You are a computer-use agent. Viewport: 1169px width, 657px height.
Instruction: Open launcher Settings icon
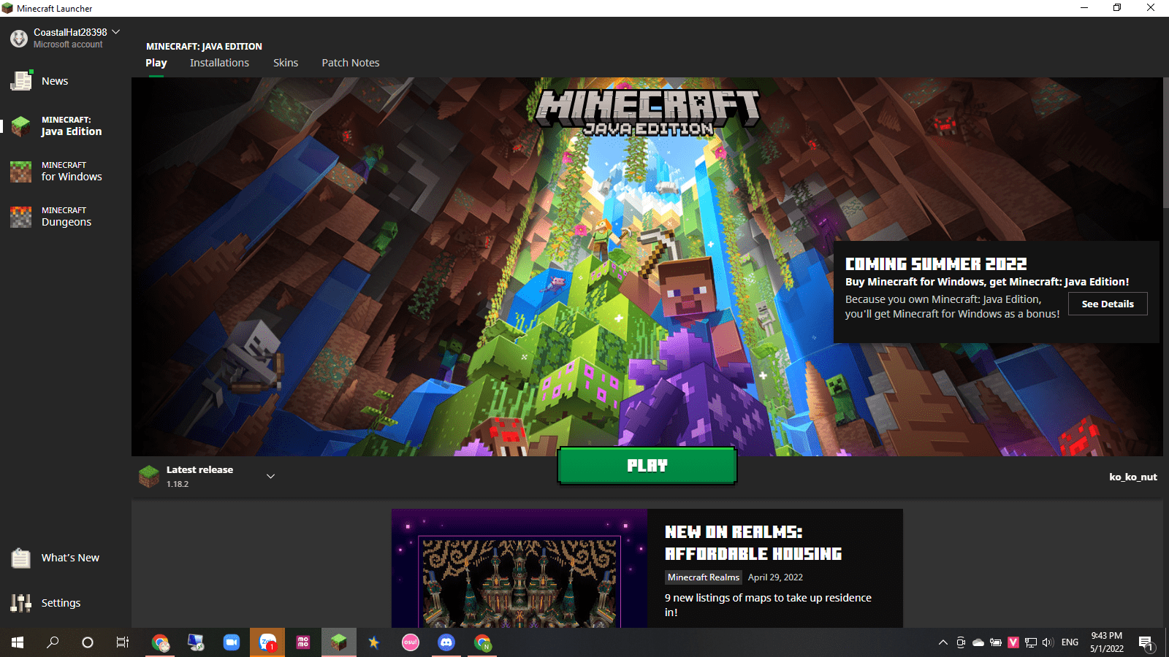click(x=21, y=603)
